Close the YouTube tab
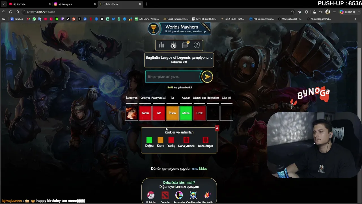The width and height of the screenshot is (362, 204). [50, 4]
